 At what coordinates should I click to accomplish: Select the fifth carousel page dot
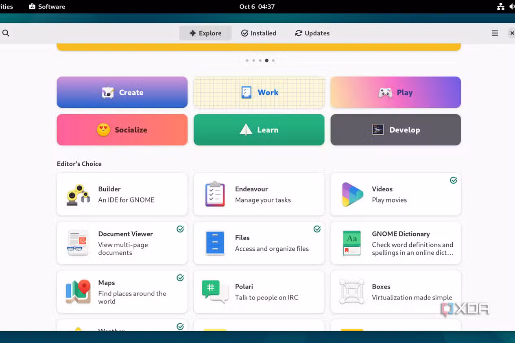[x=273, y=60]
